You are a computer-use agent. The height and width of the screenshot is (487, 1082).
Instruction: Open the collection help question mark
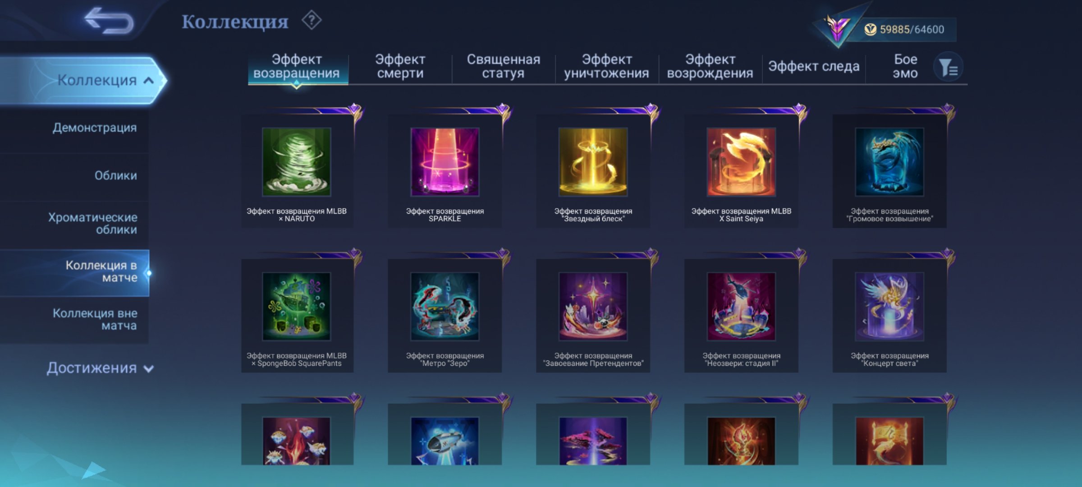[312, 20]
